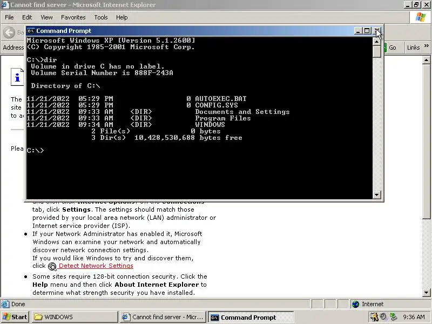Click CONFIG.SYS in the dir listing
The height and width of the screenshot is (324, 432).
[217, 105]
